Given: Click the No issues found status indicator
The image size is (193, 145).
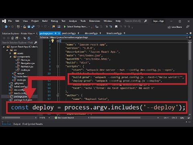Looking at the screenshot, I should [64, 118].
